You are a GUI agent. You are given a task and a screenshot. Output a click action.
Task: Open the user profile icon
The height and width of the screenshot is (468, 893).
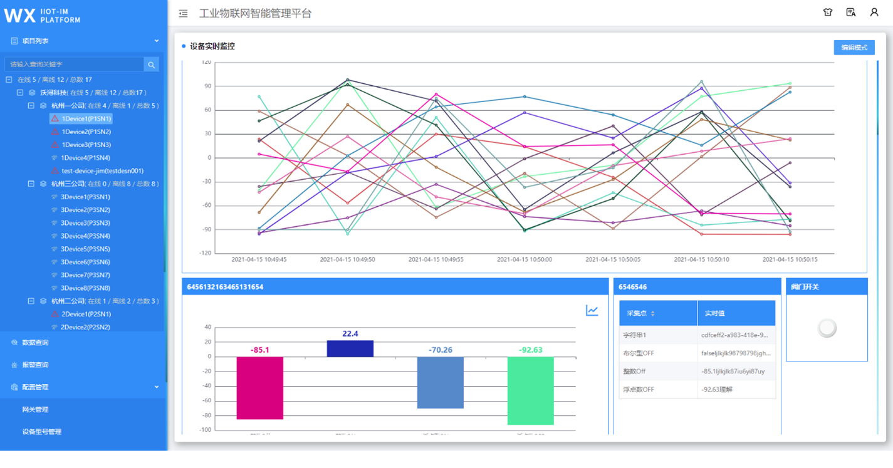tap(874, 13)
